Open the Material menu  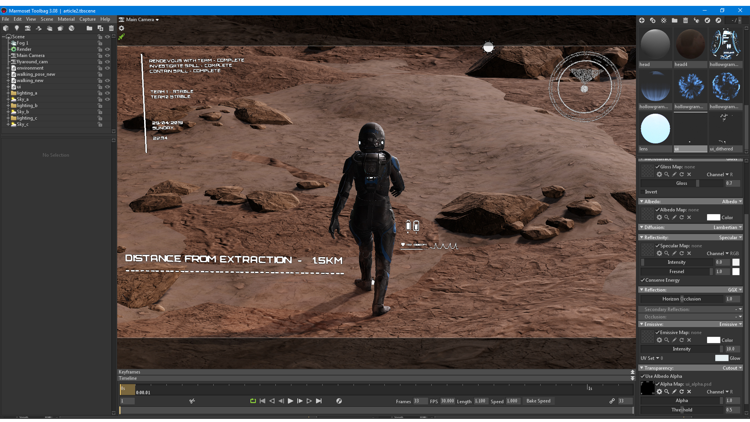coord(66,19)
